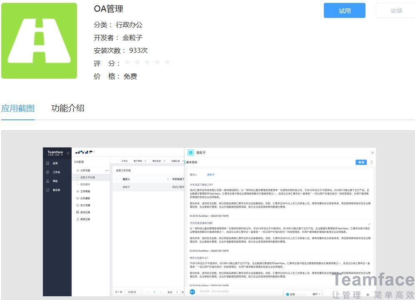Expand the 工作周报 tree node
The image size is (415, 300).
point(77,191)
